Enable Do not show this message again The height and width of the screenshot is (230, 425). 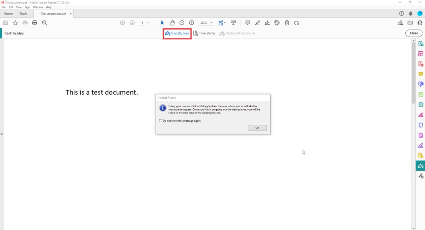pos(161,120)
